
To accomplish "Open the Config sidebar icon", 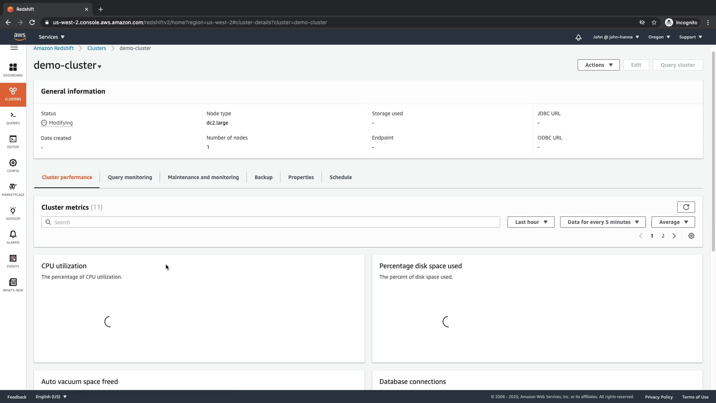I will [x=13, y=165].
